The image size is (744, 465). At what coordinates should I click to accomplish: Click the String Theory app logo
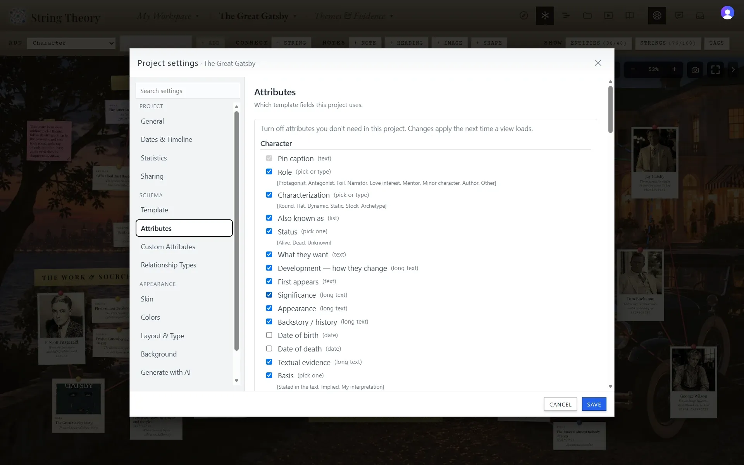pos(17,16)
